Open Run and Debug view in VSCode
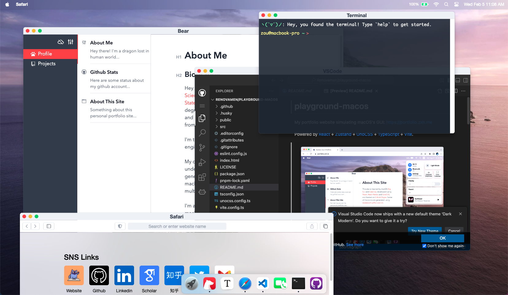This screenshot has height=295, width=508. [202, 162]
